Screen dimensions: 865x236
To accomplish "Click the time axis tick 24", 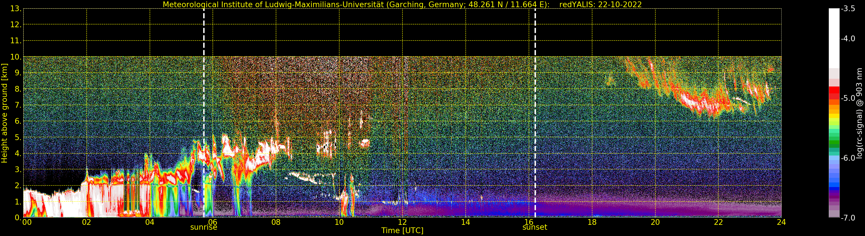I will coord(781,222).
